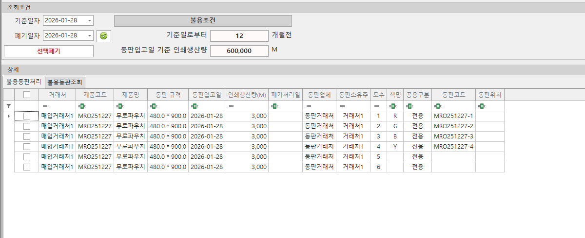
Task: Click the 기준일자 date text 2026-01-28
Action: [x=61, y=20]
